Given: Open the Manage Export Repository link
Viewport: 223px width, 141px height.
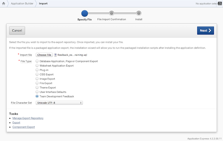Looking at the screenshot, I should click(x=28, y=118).
